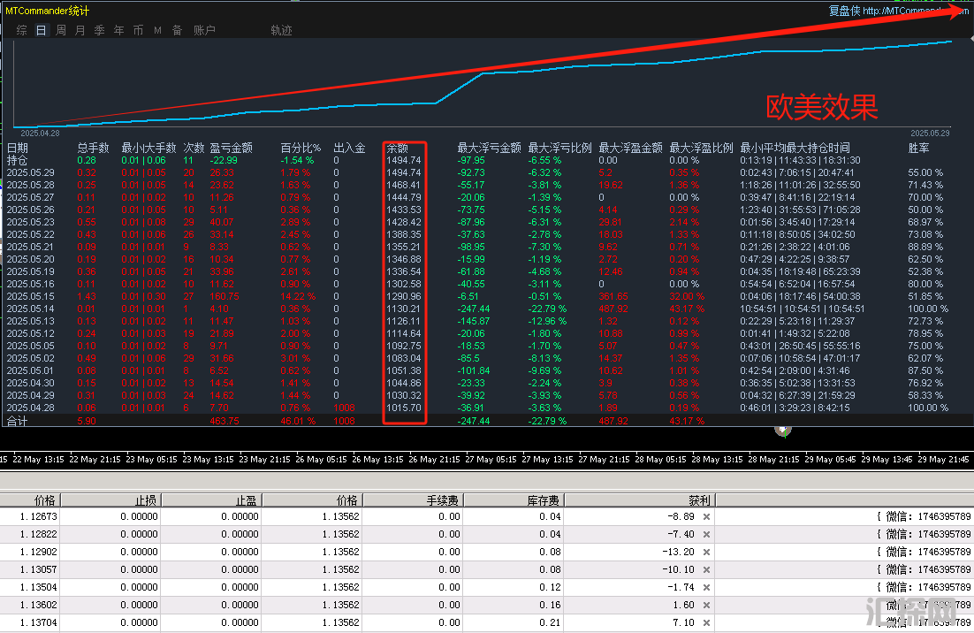Screen dimensions: 974x633
Task: Click the 最大浮盈比例 column header
Action: pos(701,148)
